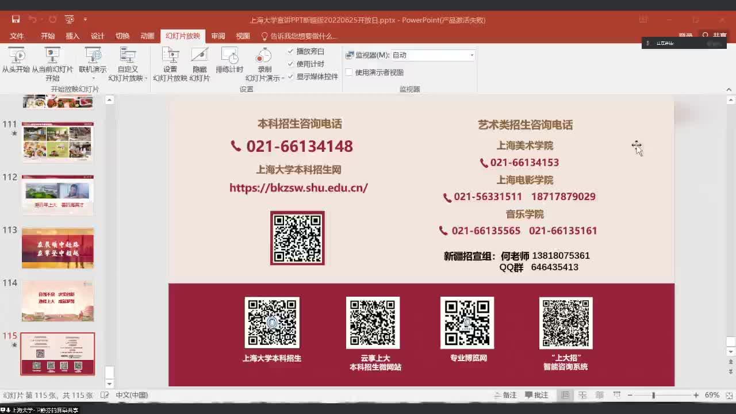Adjust the zoom slider handle
This screenshot has width=736, height=414.
coord(653,395)
